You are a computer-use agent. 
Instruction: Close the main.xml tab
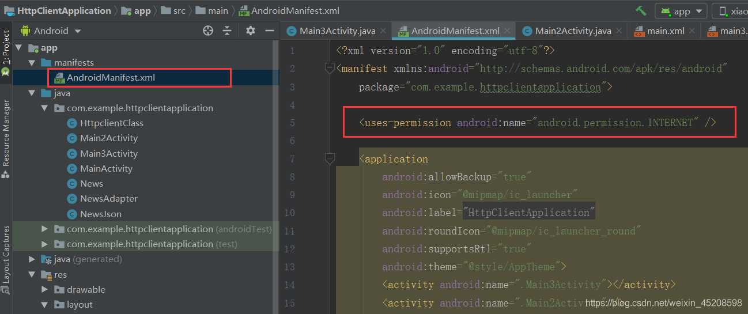[x=692, y=31]
